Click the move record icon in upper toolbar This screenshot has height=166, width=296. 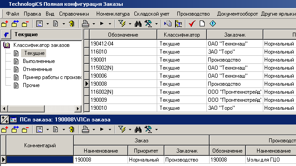tap(15, 24)
